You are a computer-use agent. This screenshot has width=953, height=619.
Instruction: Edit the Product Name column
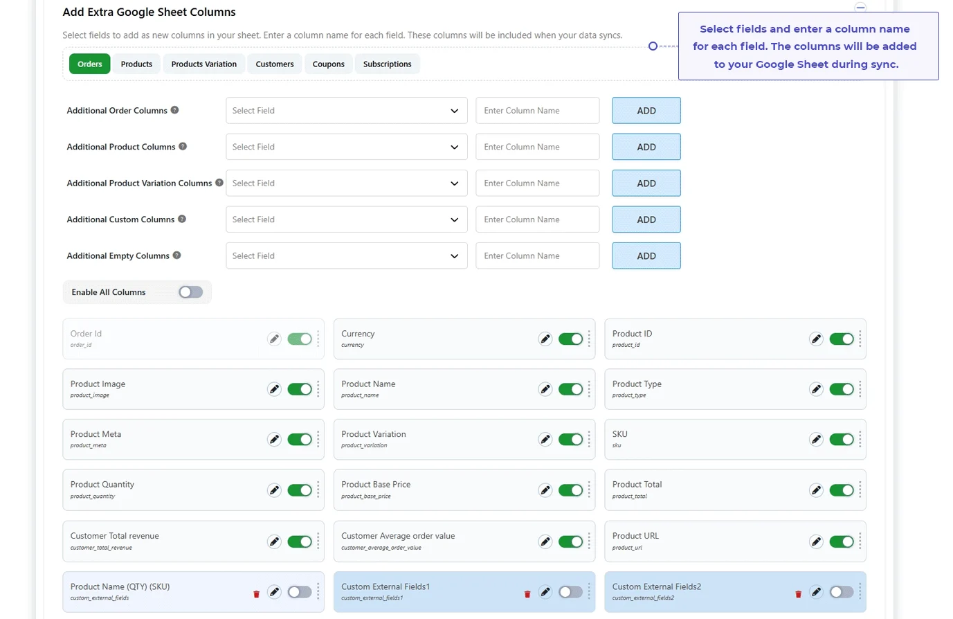(x=545, y=389)
